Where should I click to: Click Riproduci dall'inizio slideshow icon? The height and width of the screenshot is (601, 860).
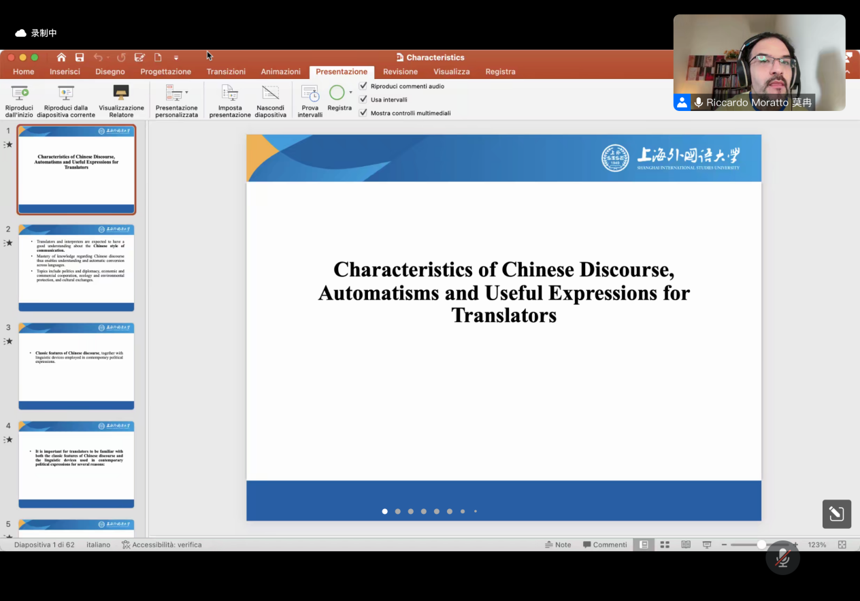[x=19, y=93]
